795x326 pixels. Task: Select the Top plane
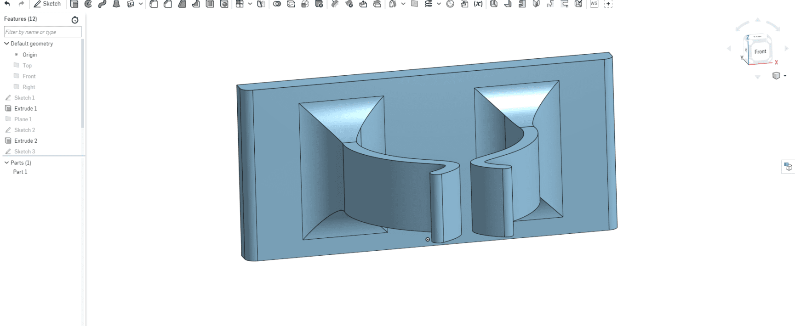point(27,65)
